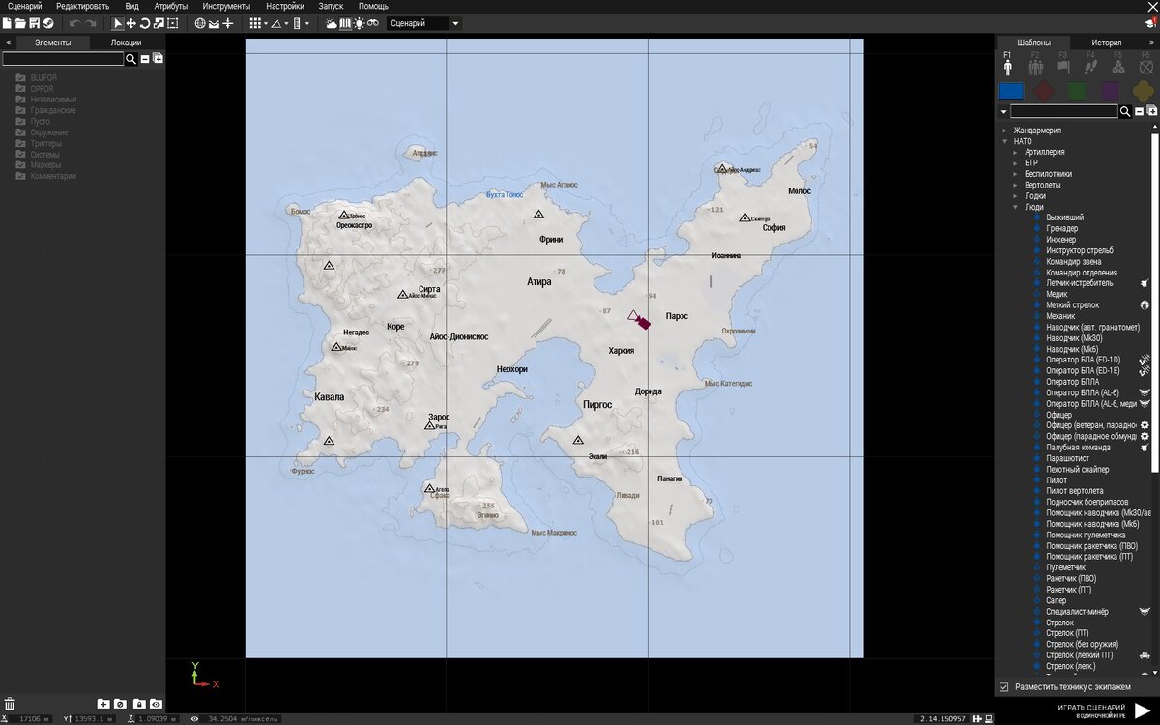Toggle layer visibility eye icon bottom-left
Screen dimensions: 1160x725
(156, 704)
